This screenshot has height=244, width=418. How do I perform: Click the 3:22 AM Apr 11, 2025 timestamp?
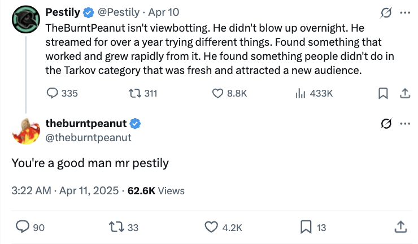(66, 191)
